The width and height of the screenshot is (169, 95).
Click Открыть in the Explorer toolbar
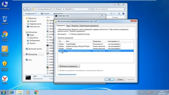pos(45,13)
